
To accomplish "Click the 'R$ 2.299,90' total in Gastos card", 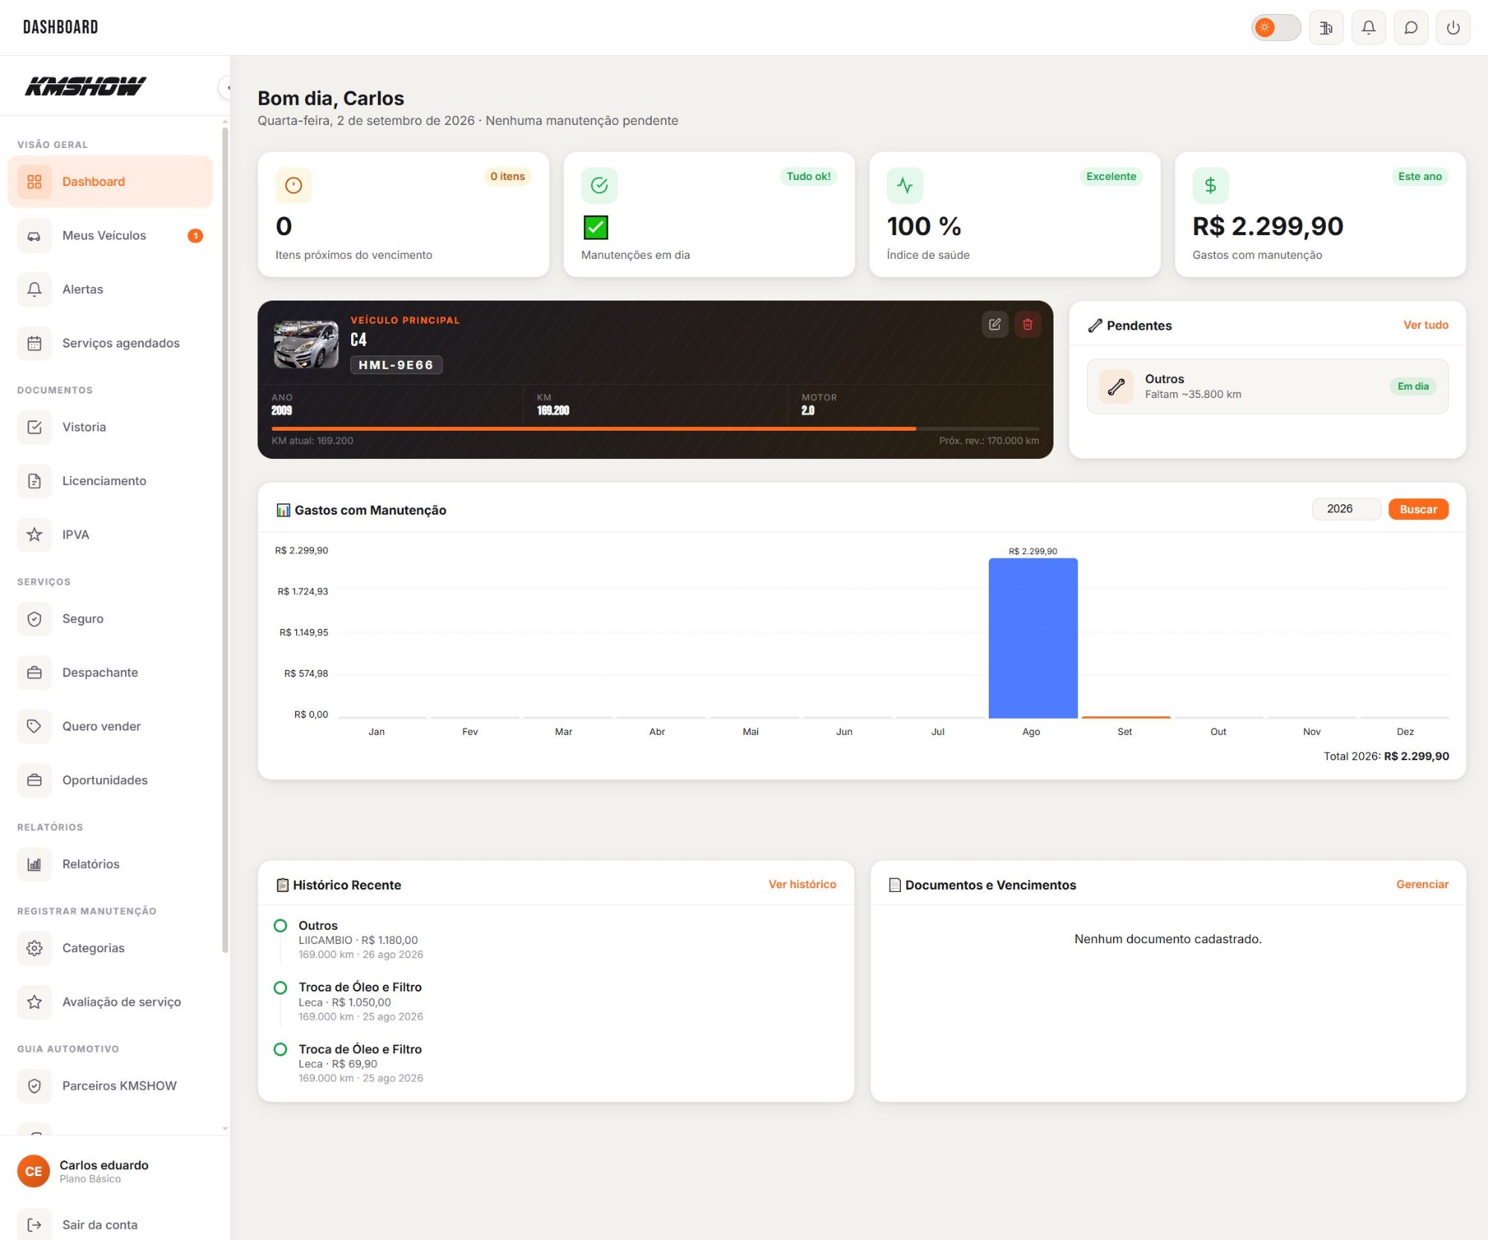I will point(1268,226).
